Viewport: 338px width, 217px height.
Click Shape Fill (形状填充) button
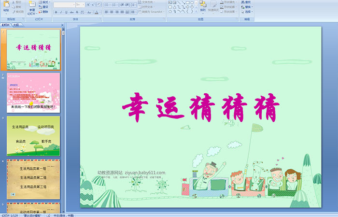(228, 2)
